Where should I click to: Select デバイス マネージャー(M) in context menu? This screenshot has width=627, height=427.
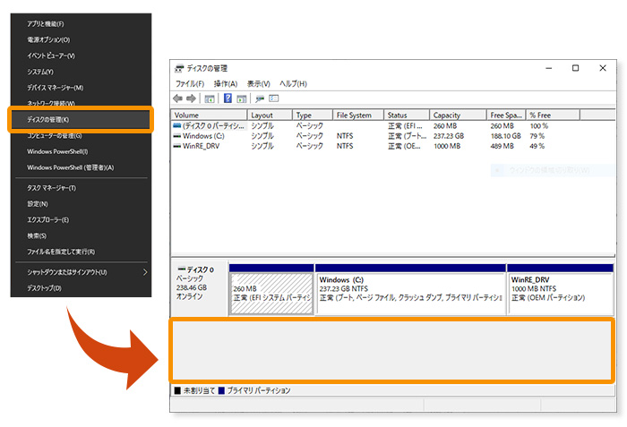pos(56,88)
